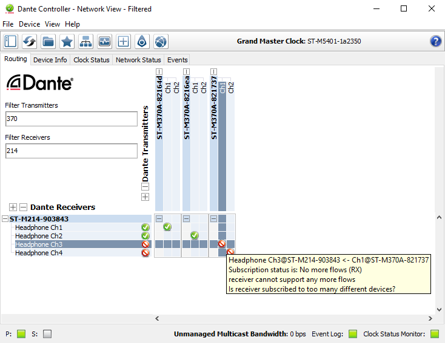Screen dimensions: 445x343
Task: Open the clock status monitor waveform icon
Action: [104, 41]
